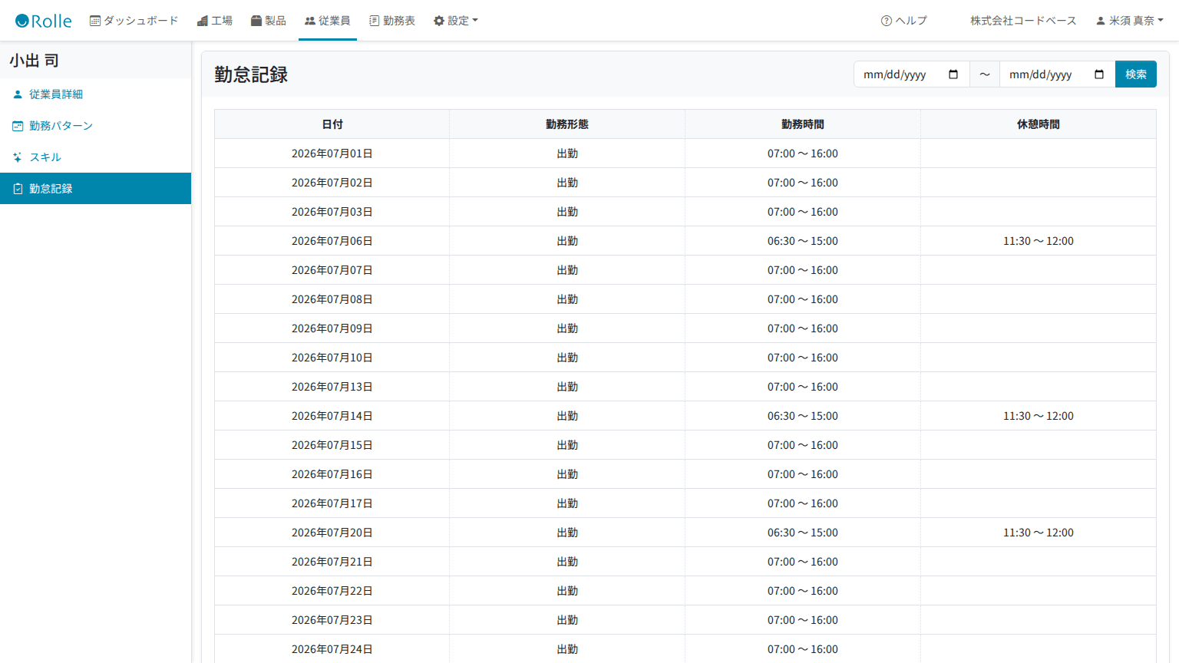Select the 2026年07月22日 date cell
This screenshot has height=663, width=1179.
point(332,591)
